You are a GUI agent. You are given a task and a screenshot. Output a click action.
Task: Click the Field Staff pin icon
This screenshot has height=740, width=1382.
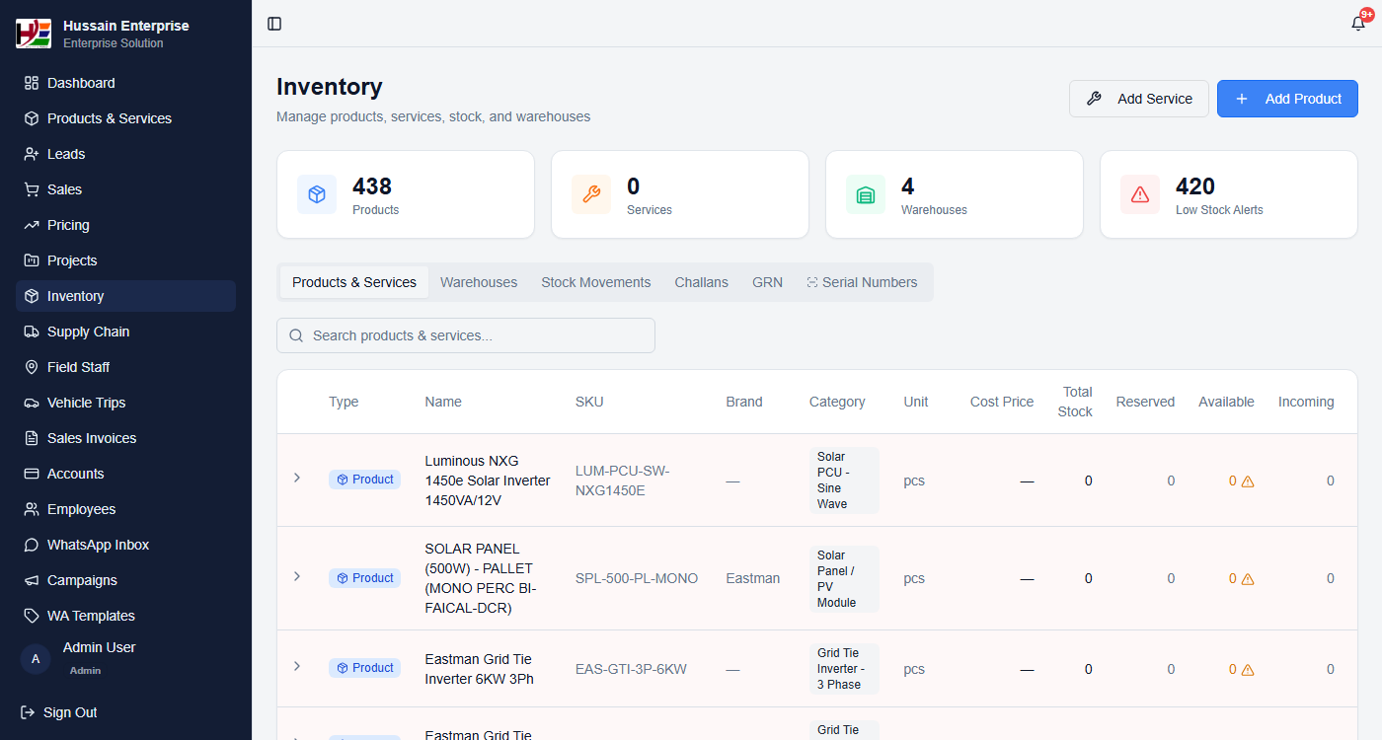point(32,367)
